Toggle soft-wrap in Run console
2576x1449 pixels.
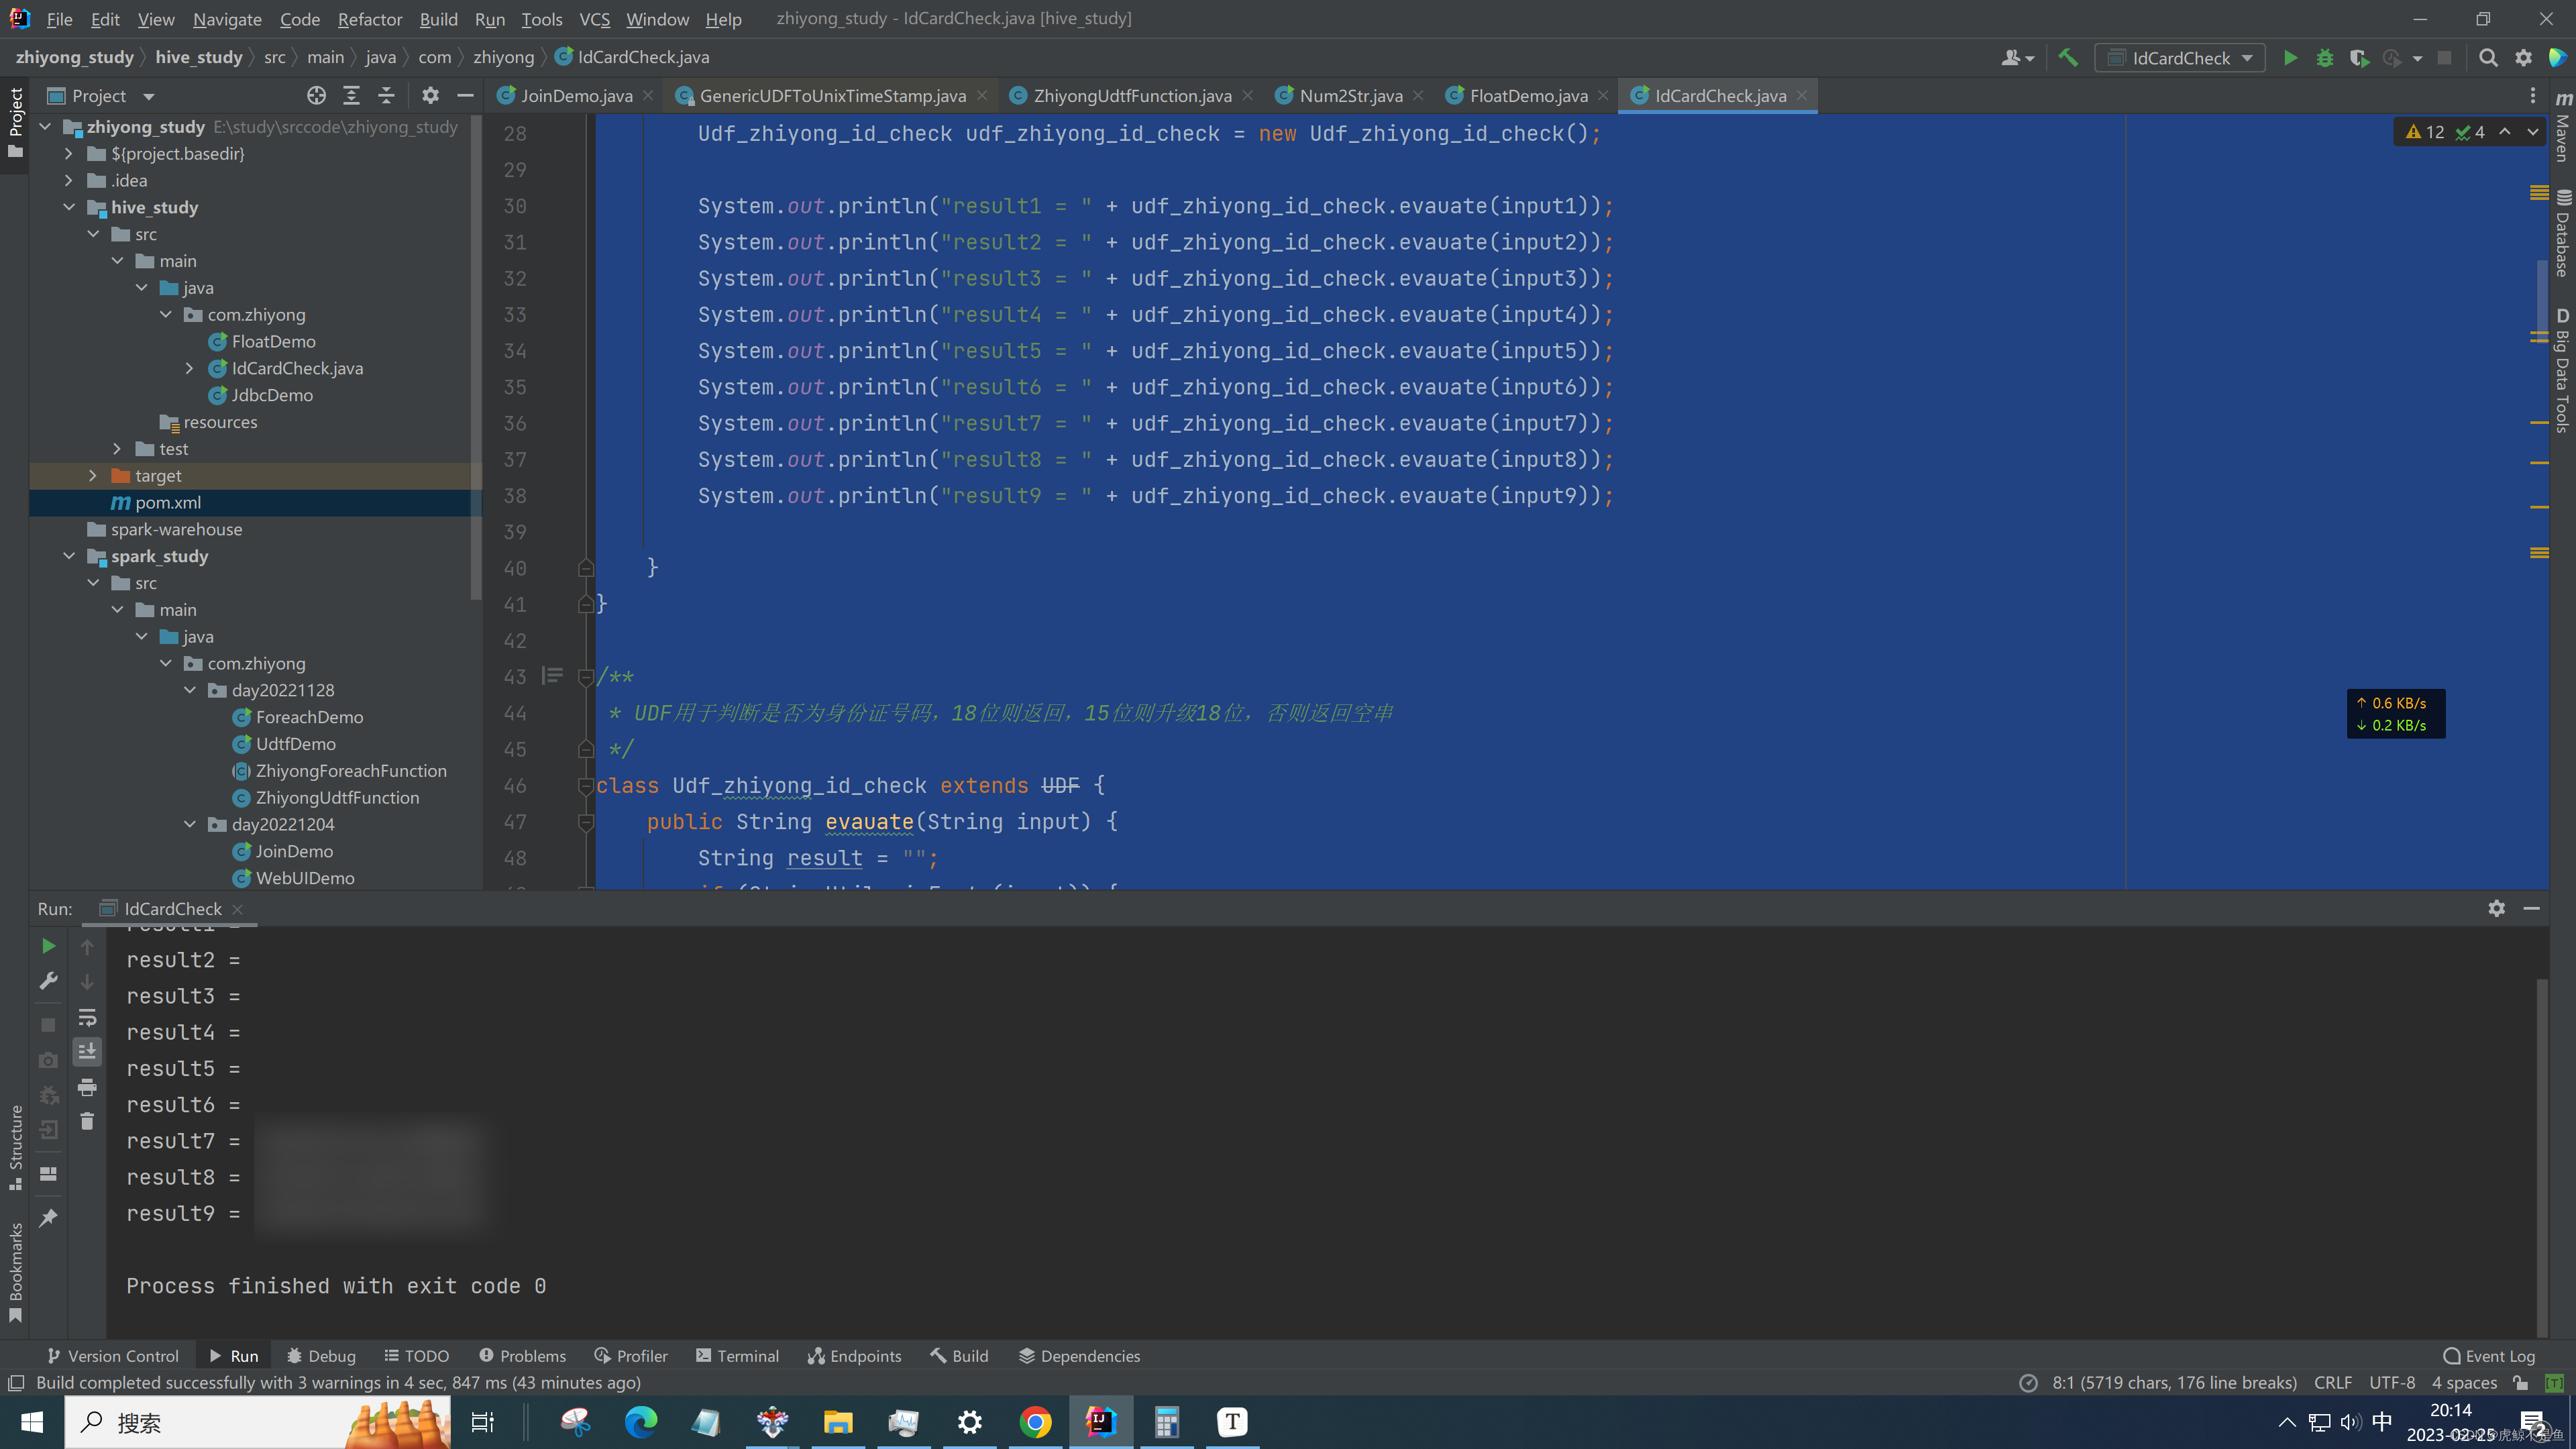(x=87, y=1018)
